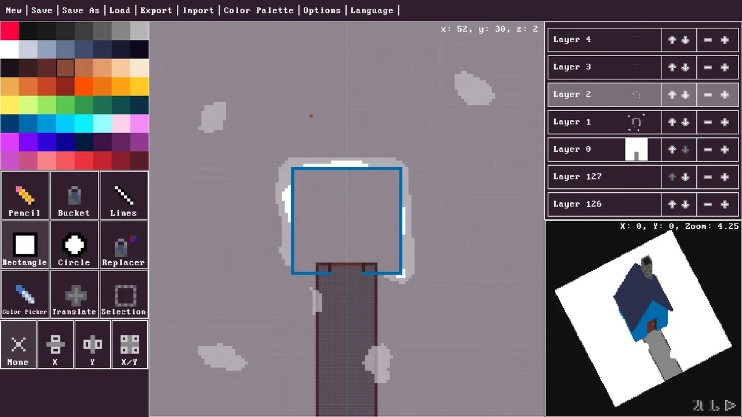
Task: Click minus button on Layer 2
Action: click(708, 95)
